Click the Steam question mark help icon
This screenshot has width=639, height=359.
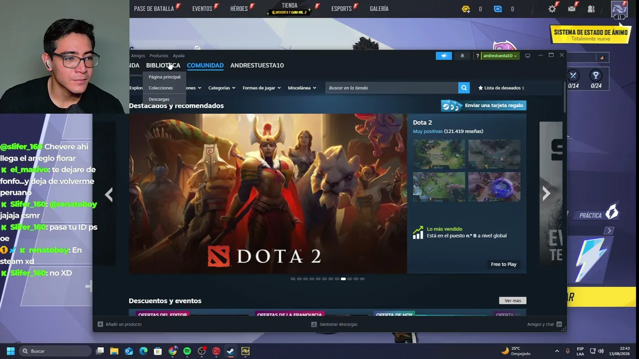477,56
